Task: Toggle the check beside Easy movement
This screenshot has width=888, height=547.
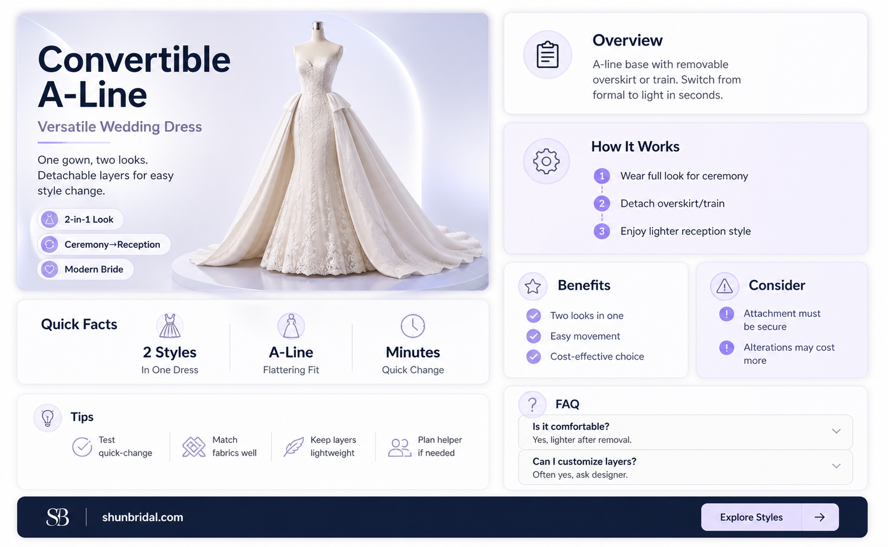Action: point(533,336)
